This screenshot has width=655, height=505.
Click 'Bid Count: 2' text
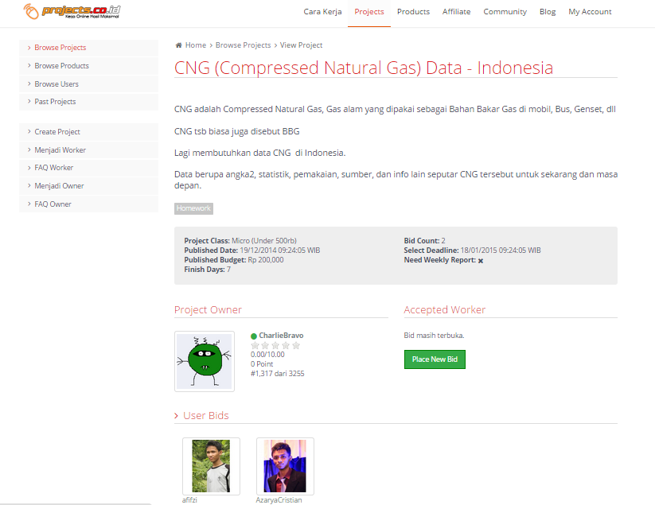point(424,241)
